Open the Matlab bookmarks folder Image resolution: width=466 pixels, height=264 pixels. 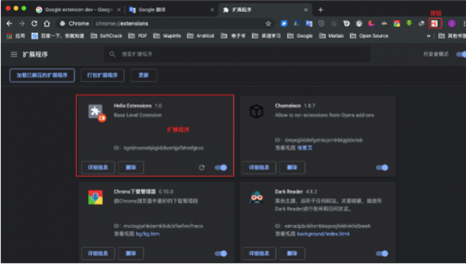(331, 36)
